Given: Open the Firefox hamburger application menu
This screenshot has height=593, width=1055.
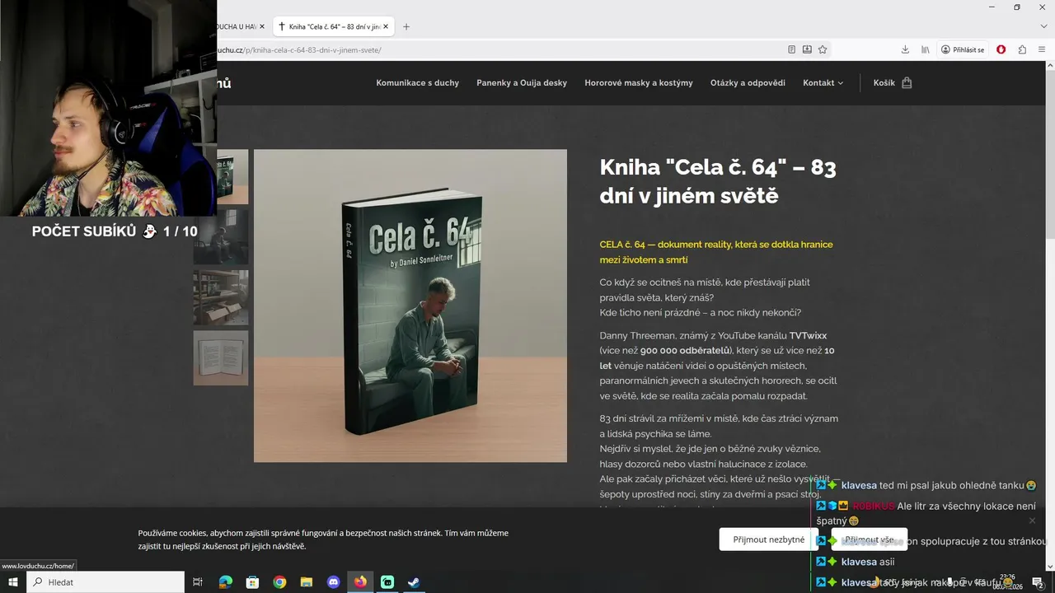Looking at the screenshot, I should coord(1042,49).
